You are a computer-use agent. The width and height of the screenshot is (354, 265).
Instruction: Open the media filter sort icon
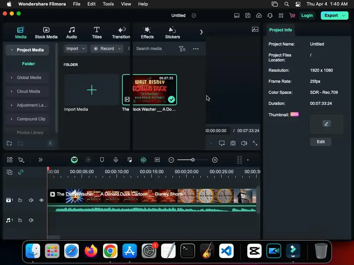tap(182, 49)
